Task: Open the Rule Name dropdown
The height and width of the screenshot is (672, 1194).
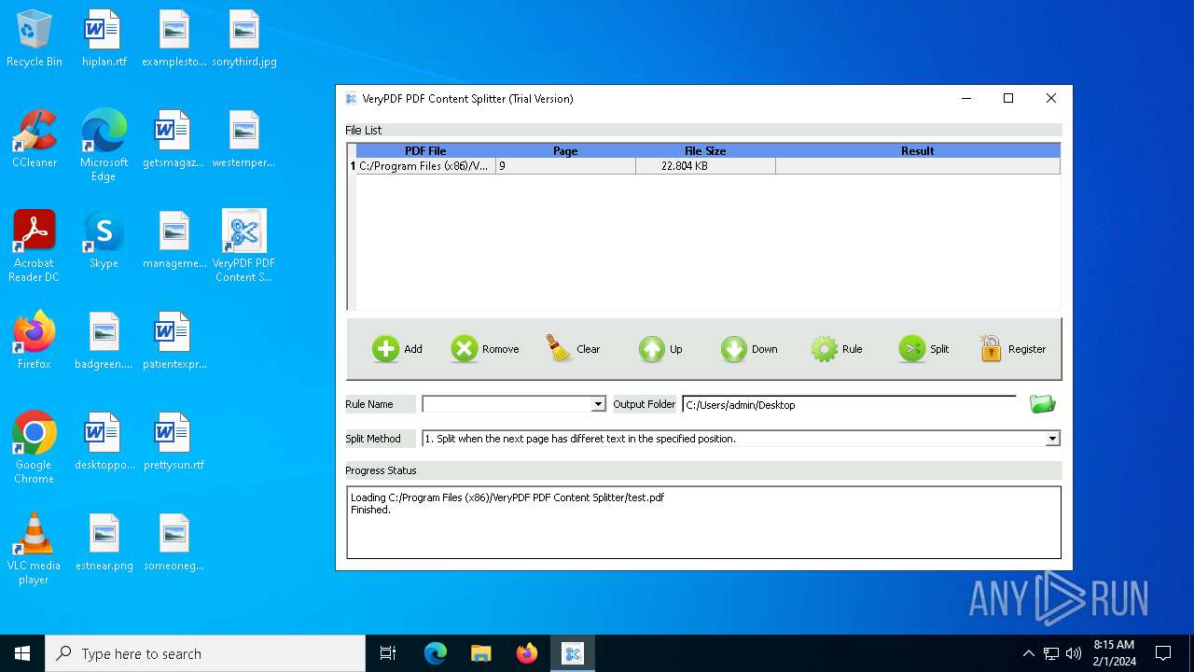Action: 598,404
